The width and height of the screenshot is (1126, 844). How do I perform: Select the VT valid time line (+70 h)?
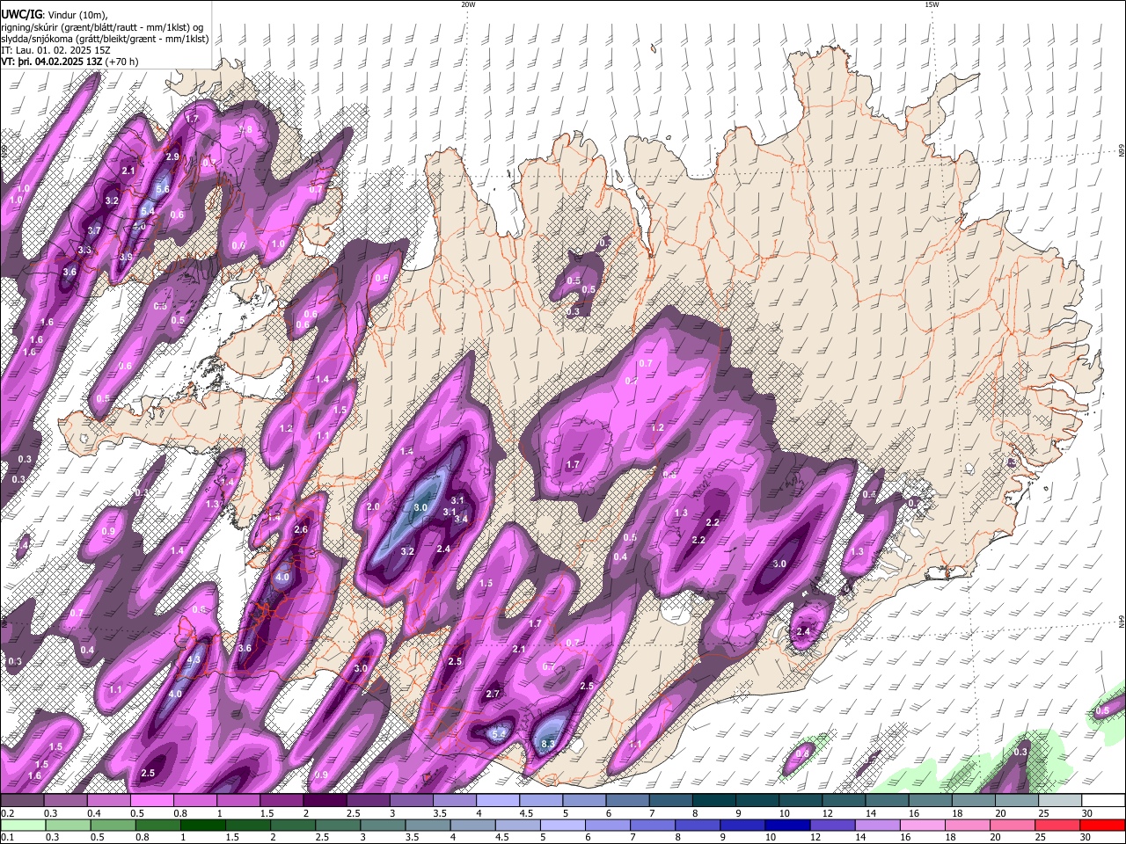[69, 62]
